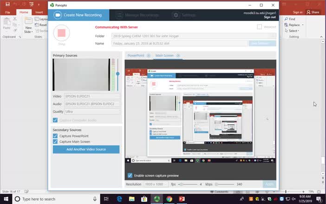This screenshot has width=326, height=204.
Task: Click the taskbar search box
Action: click(x=56, y=199)
